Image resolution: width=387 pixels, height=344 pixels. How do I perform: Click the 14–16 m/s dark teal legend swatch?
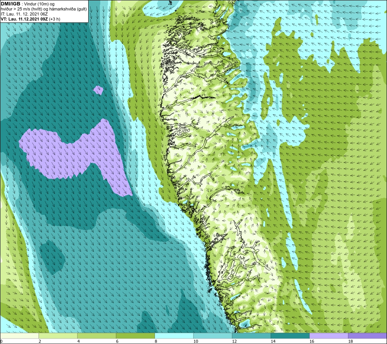coord(290,335)
